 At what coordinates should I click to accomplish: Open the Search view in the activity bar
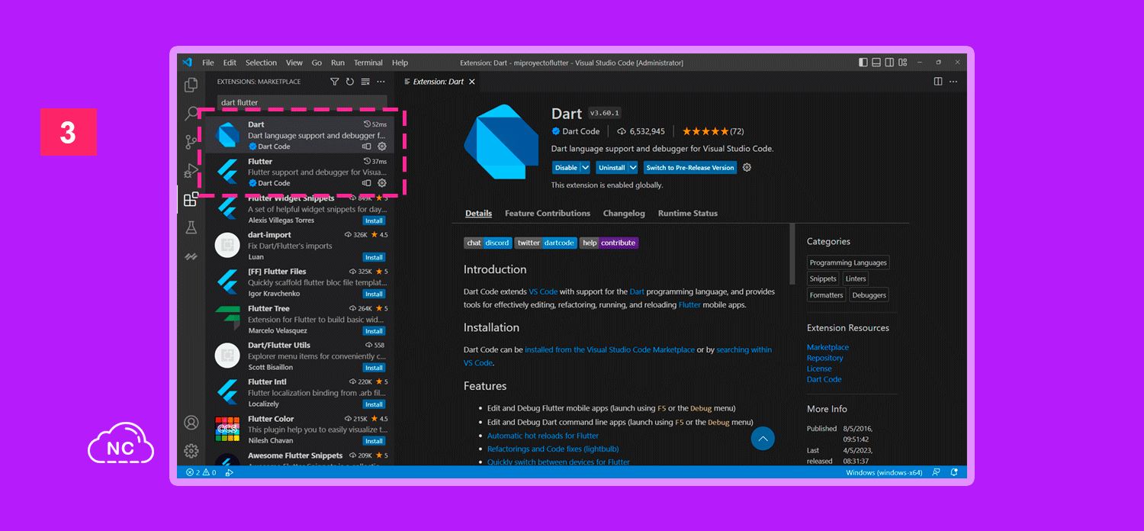coord(191,114)
